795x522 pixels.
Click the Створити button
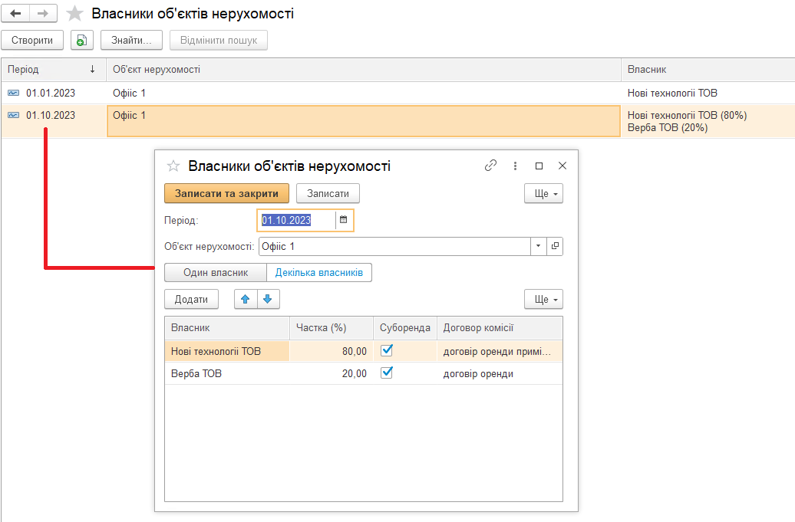[32, 41]
